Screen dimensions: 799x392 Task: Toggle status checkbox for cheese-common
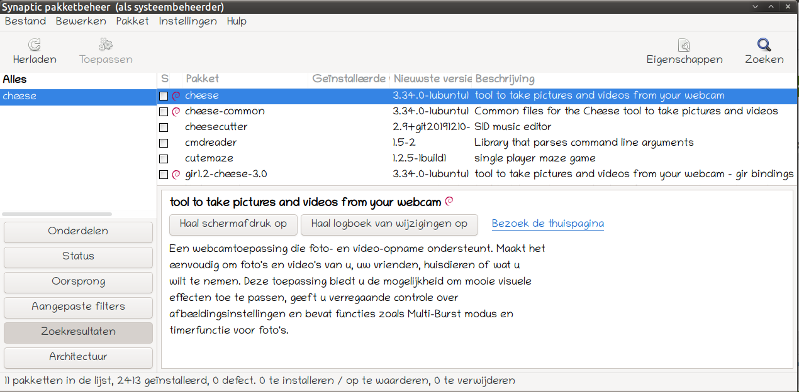[164, 112]
